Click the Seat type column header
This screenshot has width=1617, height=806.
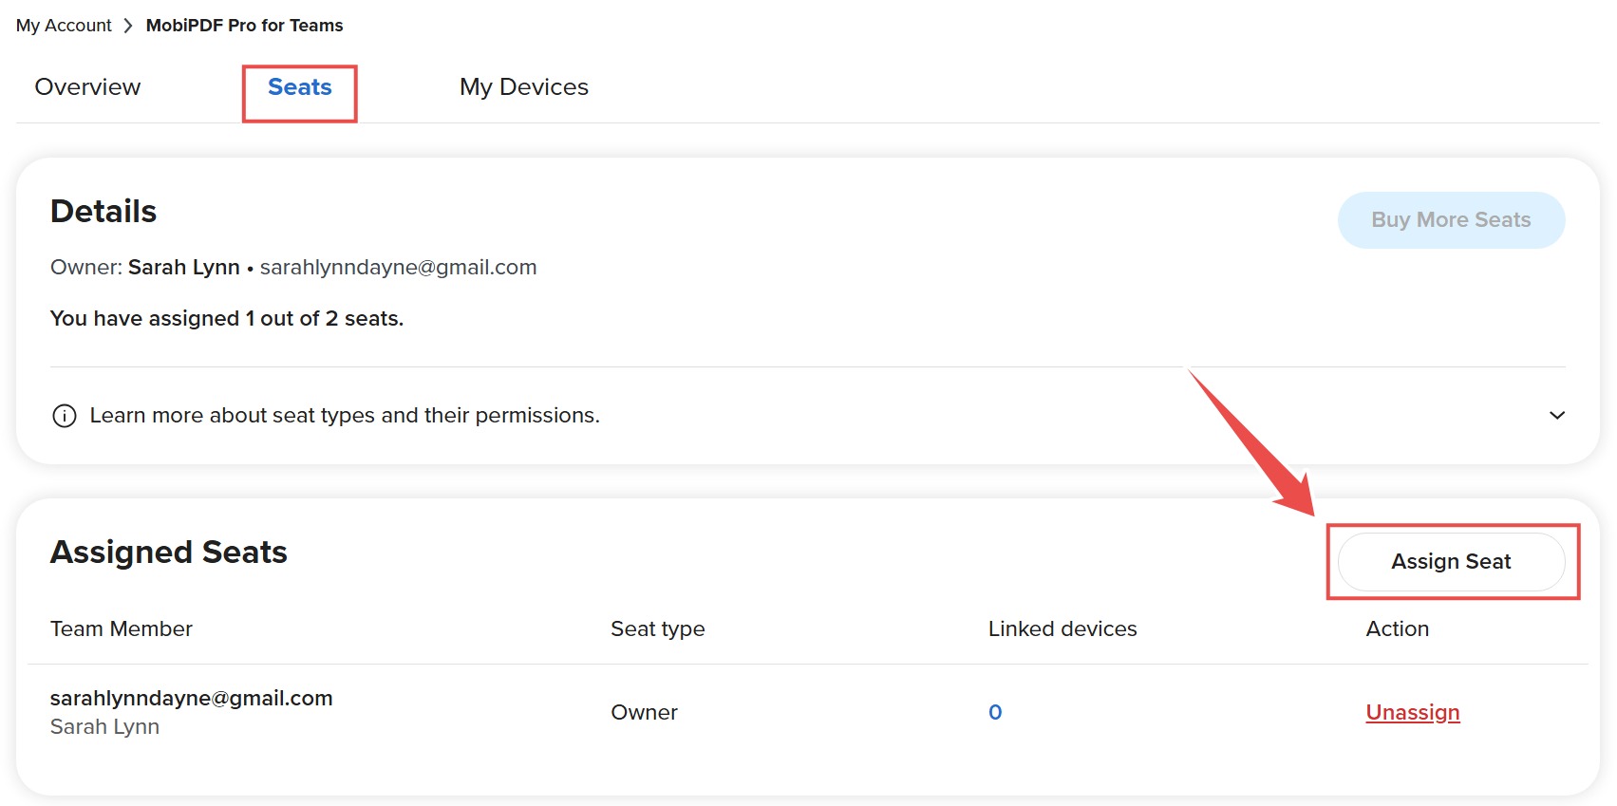[658, 629]
